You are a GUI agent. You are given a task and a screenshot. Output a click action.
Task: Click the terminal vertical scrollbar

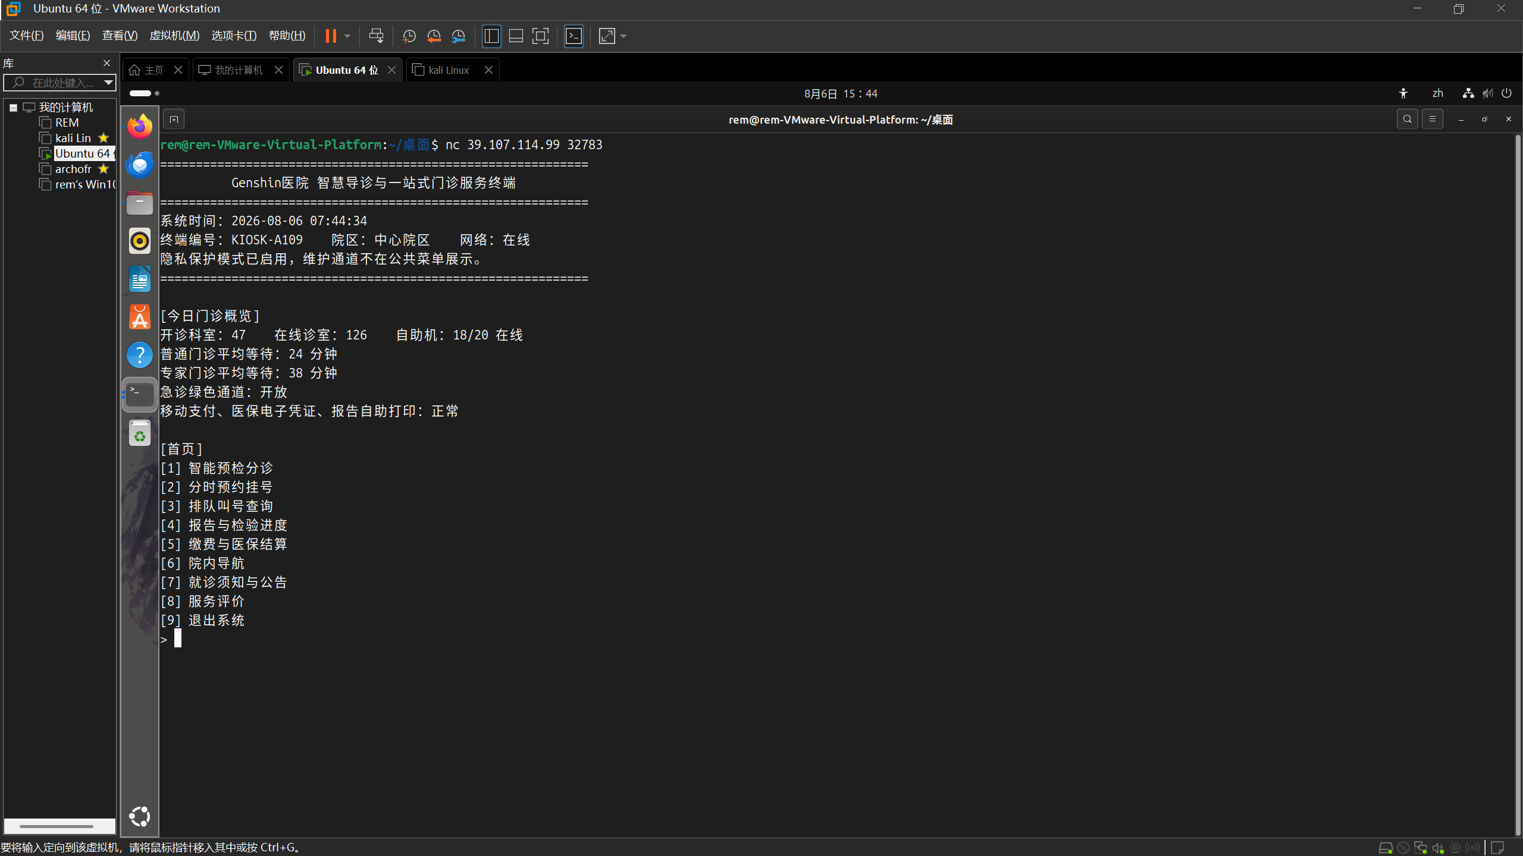tap(1518, 484)
